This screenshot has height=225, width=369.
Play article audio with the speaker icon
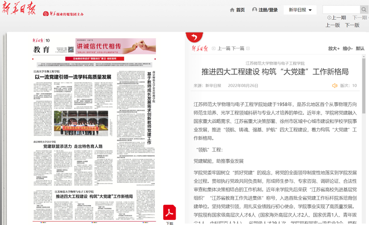click(x=335, y=85)
